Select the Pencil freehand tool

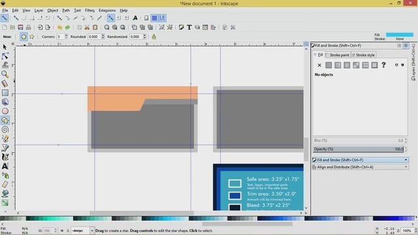[x=5, y=139]
